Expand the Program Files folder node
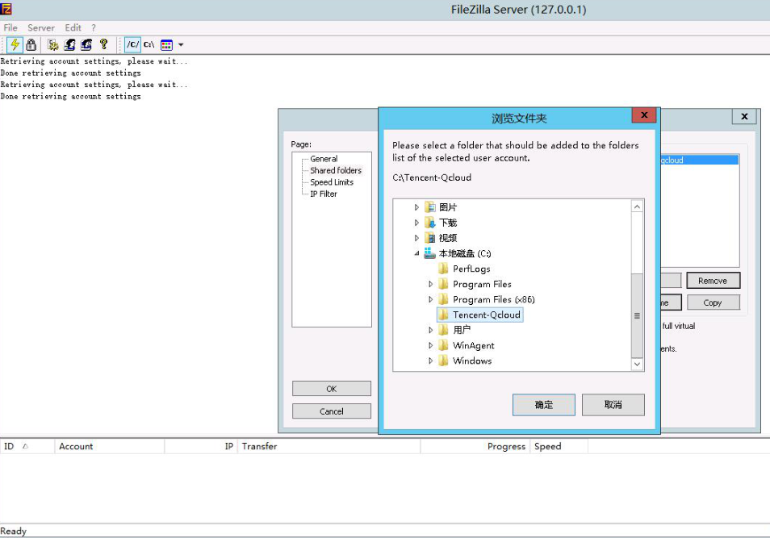770x538 pixels. 431,284
